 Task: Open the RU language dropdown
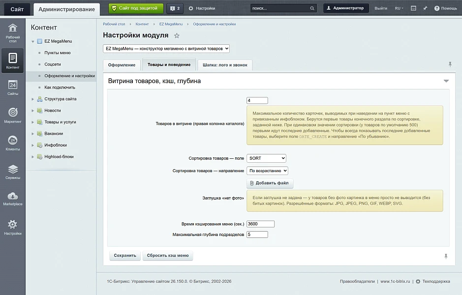(399, 8)
